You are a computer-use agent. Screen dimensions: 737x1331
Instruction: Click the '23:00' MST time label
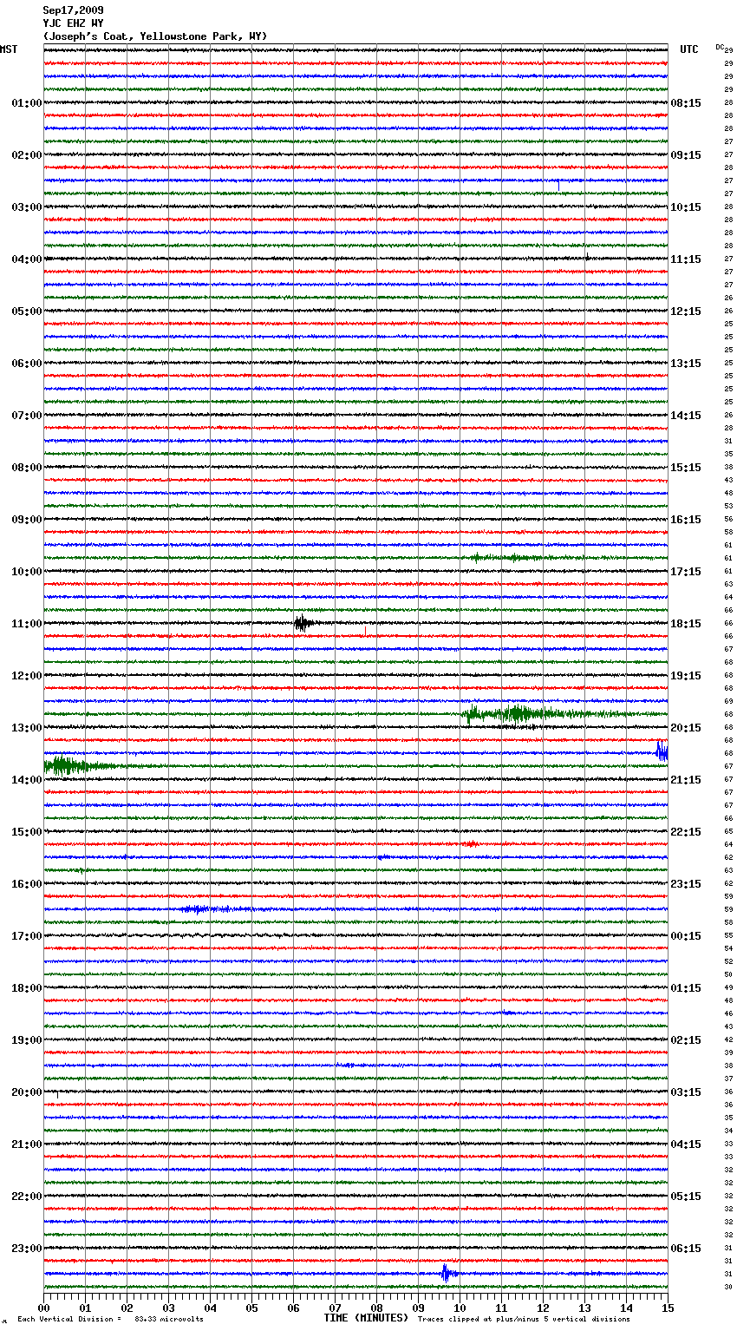(x=26, y=1249)
